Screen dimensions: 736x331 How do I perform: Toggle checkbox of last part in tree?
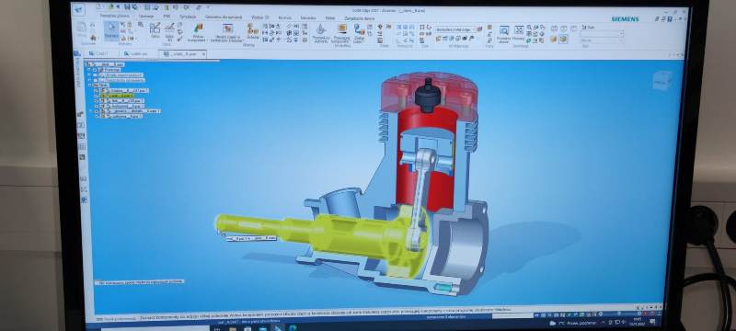tap(97, 116)
